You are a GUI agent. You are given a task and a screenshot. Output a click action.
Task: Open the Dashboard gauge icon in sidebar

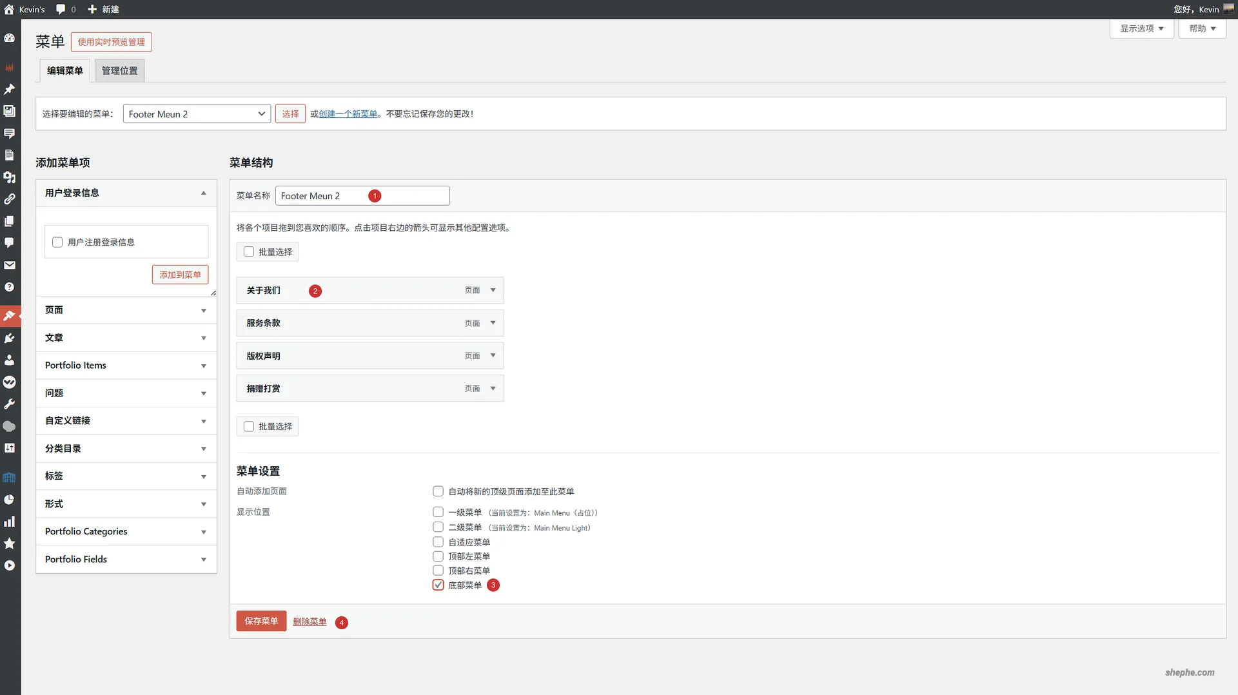(9, 38)
